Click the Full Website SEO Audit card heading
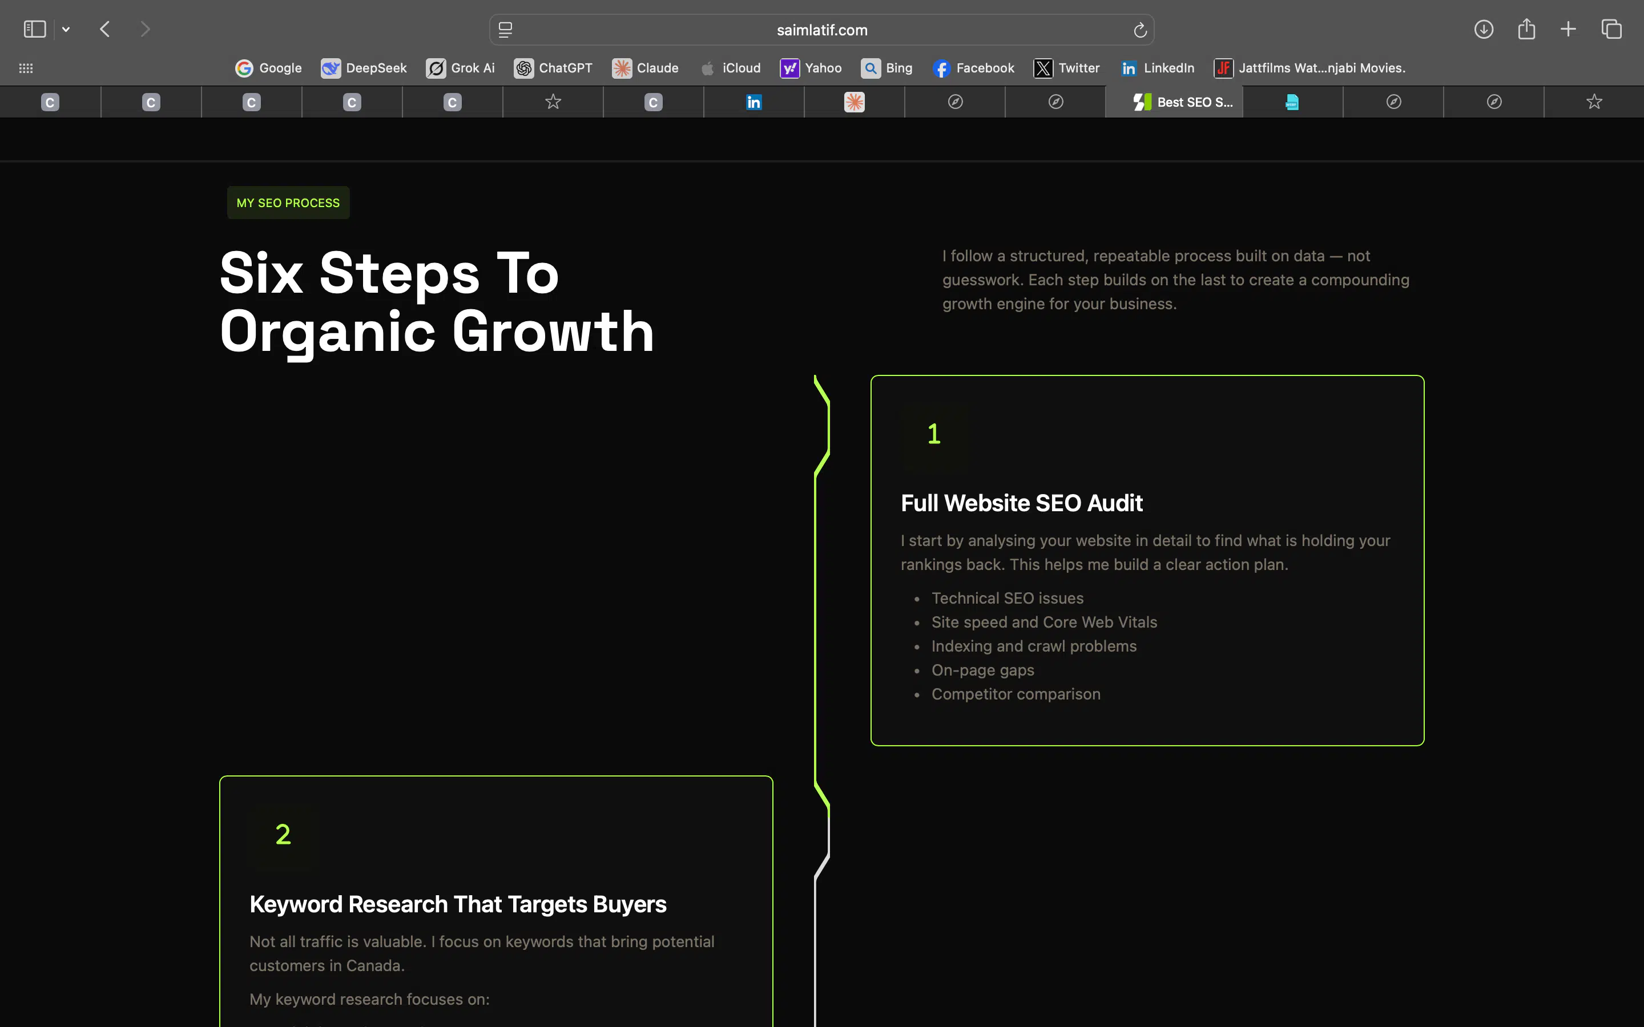The height and width of the screenshot is (1027, 1644). point(1021,503)
